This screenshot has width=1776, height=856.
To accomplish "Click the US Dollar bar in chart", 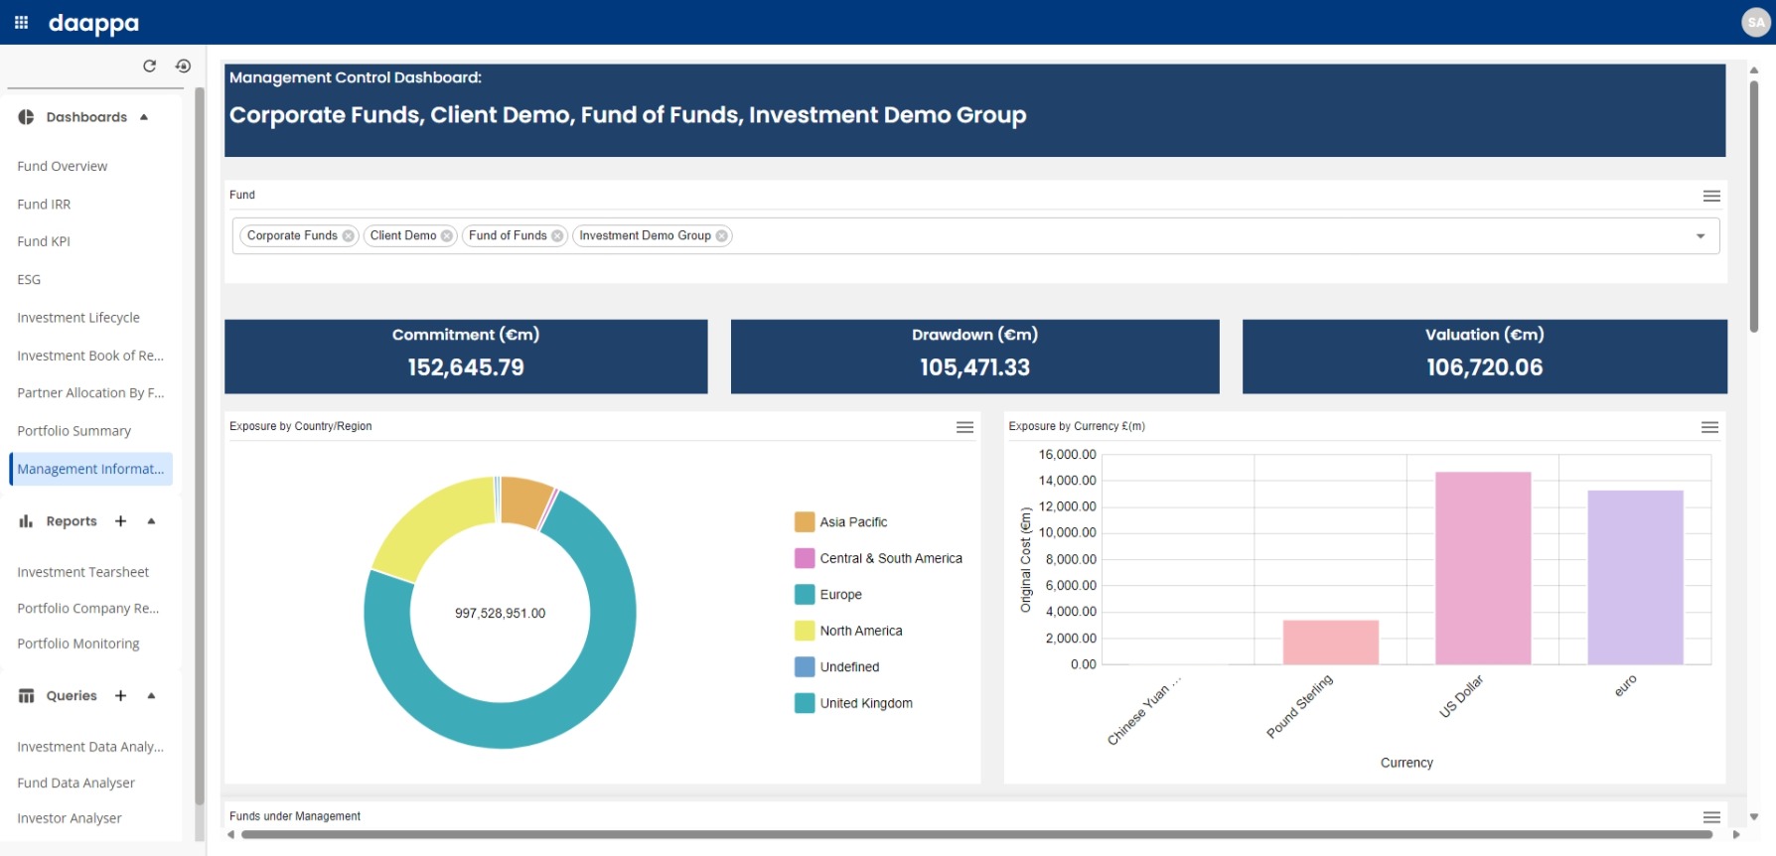I will coord(1483,568).
